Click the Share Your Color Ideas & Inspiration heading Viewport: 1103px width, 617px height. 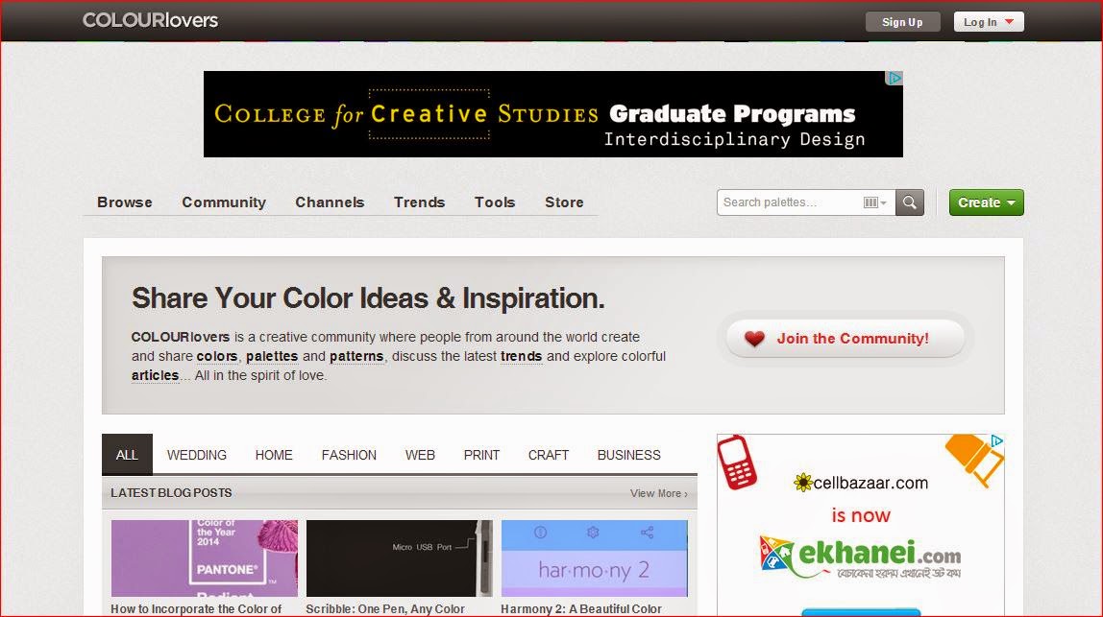tap(368, 298)
